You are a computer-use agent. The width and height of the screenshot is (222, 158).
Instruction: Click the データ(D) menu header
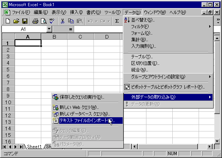click(133, 12)
